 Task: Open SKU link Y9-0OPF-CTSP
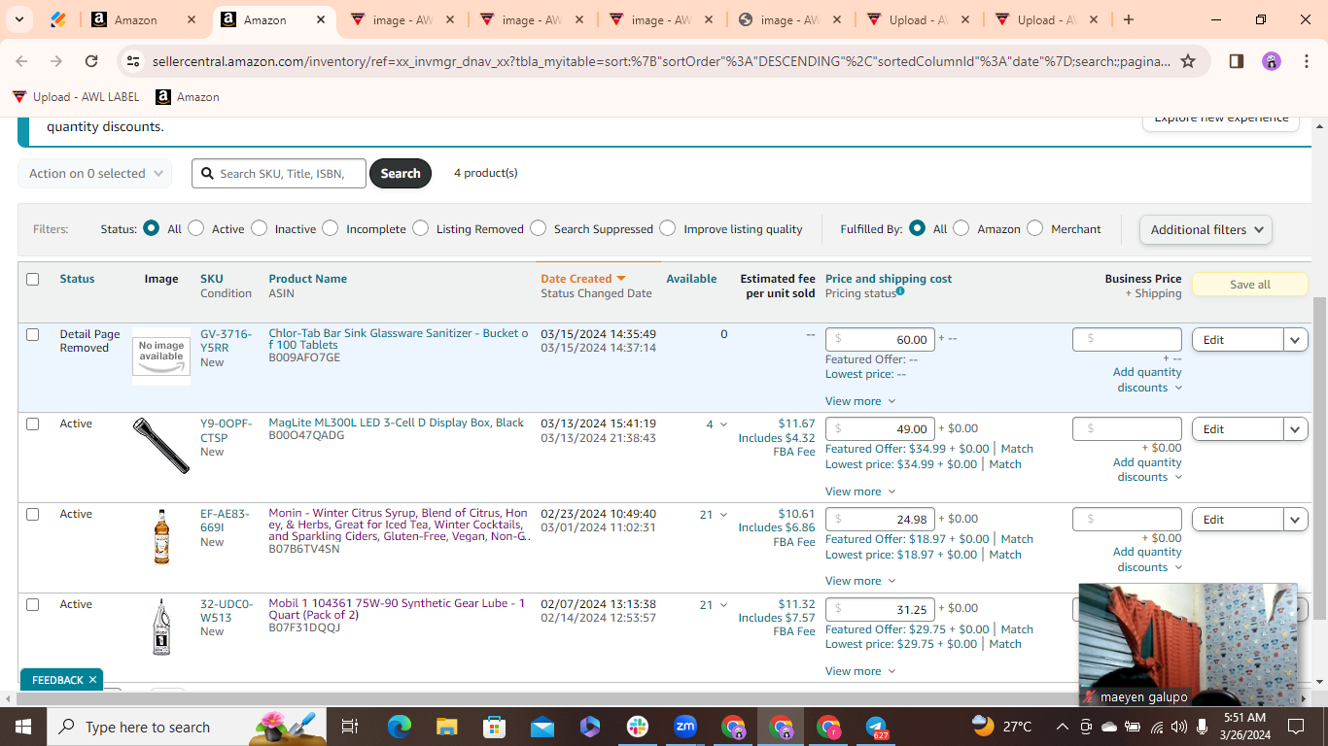tap(226, 430)
